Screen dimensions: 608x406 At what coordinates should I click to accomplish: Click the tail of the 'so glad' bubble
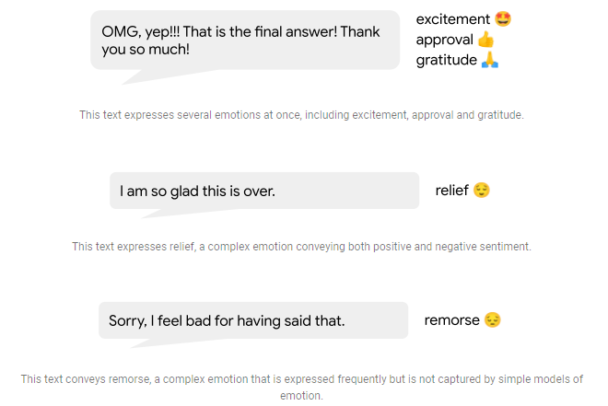150,213
